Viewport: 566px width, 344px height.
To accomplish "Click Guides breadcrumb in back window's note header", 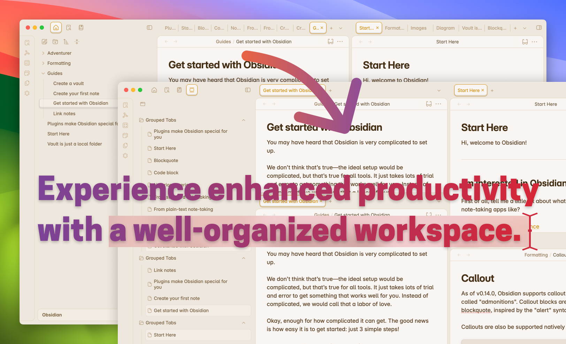I will coord(223,41).
